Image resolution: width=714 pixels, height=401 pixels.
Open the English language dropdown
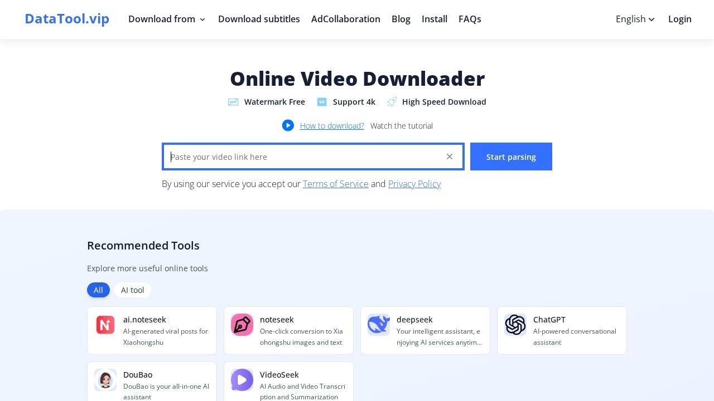point(635,19)
